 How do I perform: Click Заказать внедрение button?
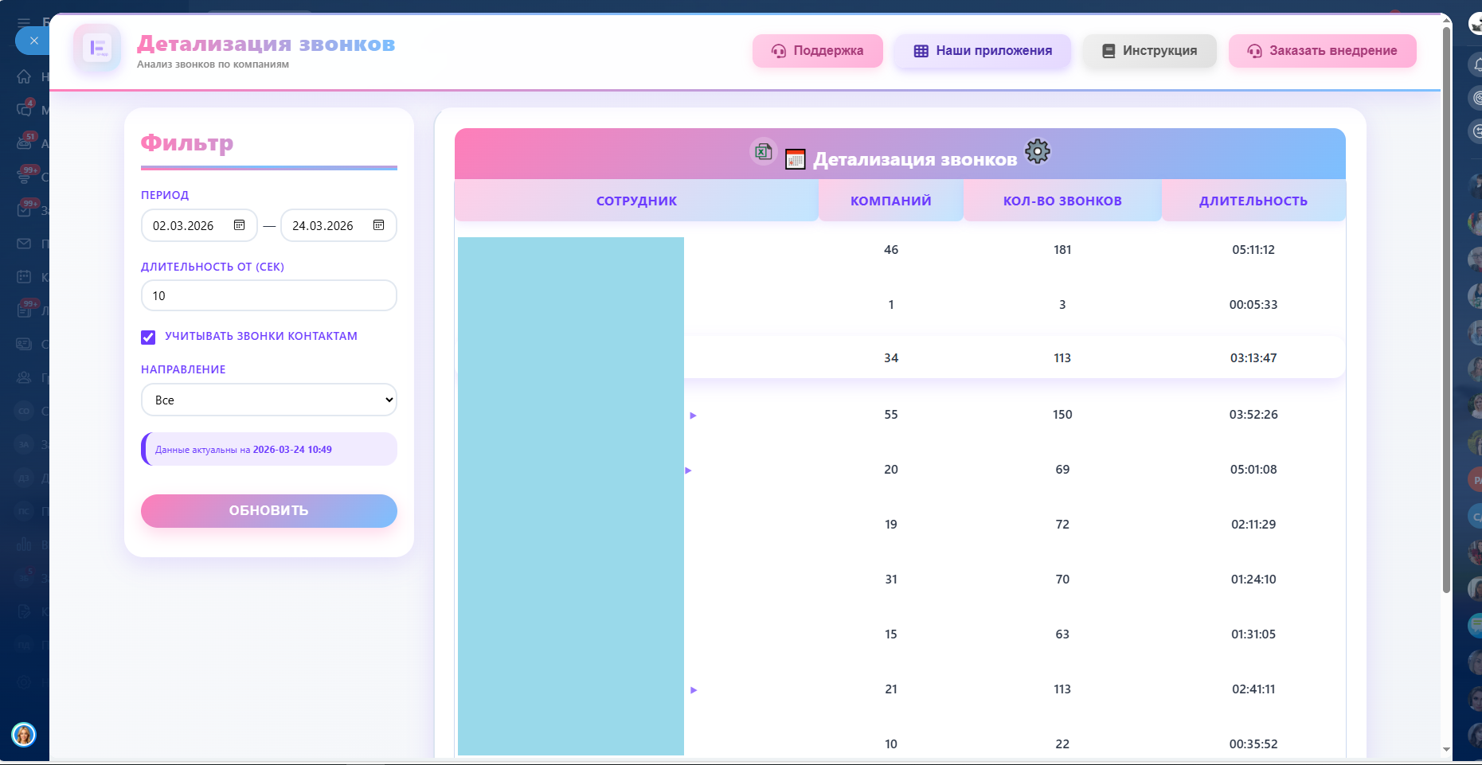click(x=1322, y=51)
